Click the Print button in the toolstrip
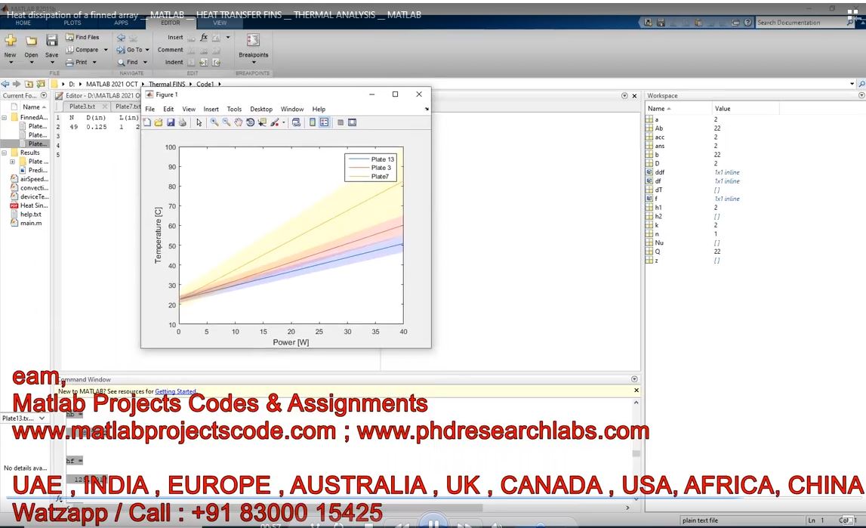Screen dimensions: 866x528 (x=77, y=63)
